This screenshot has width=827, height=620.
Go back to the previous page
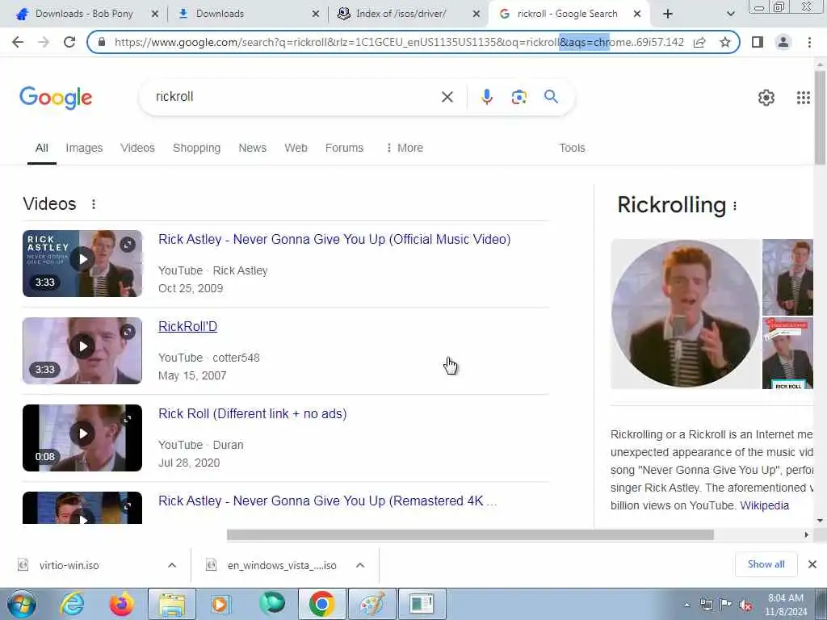pos(18,42)
